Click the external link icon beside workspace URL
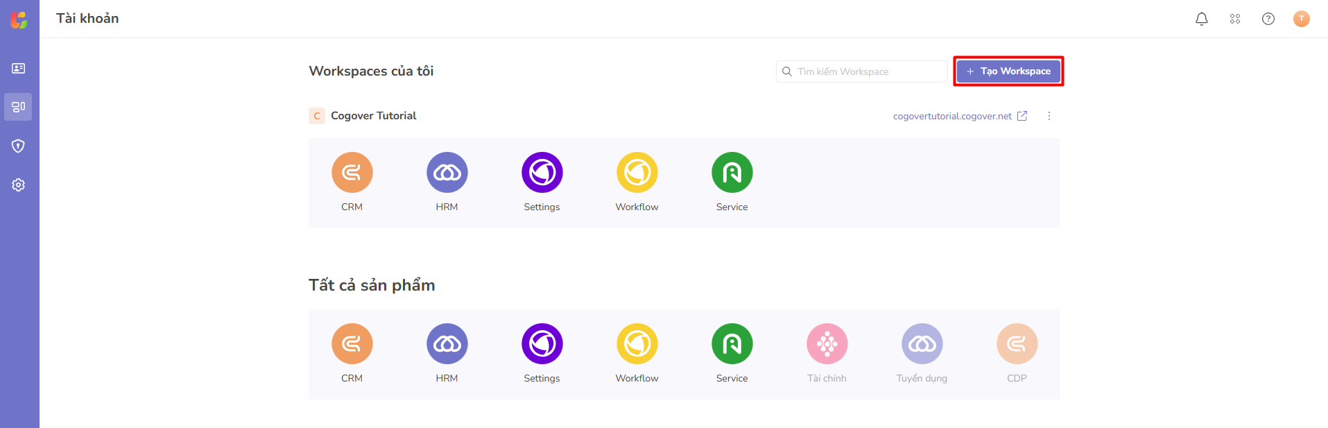Viewport: 1328px width, 428px height. coord(1022,116)
